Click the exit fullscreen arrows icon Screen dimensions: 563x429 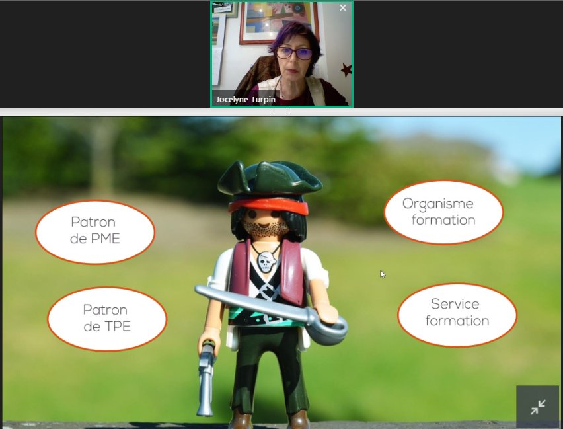[x=538, y=407]
